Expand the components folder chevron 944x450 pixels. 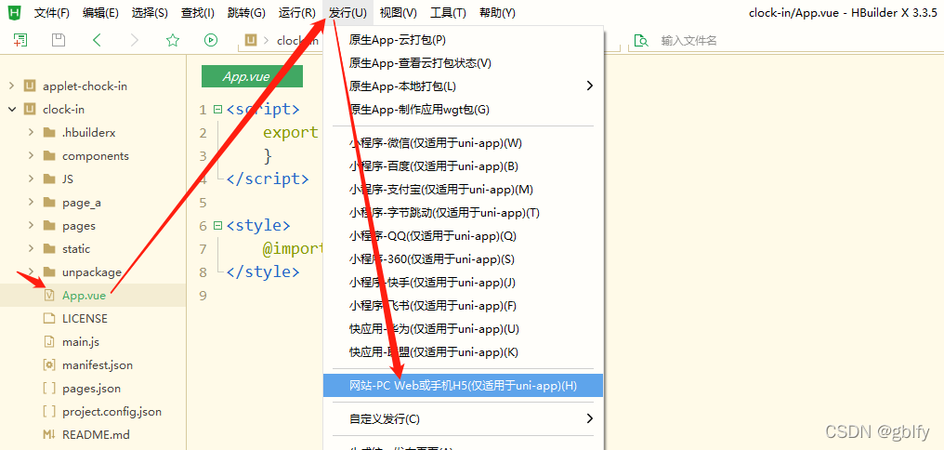(31, 156)
